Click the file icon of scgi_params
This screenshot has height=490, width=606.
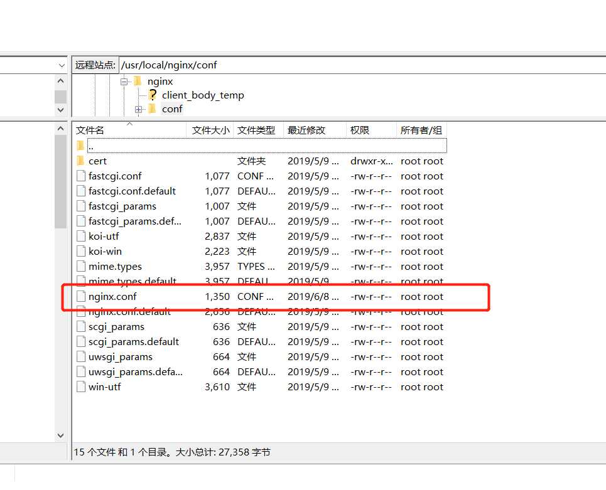[81, 327]
